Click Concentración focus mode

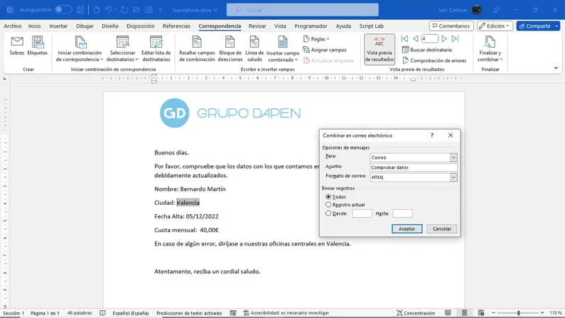416,313
